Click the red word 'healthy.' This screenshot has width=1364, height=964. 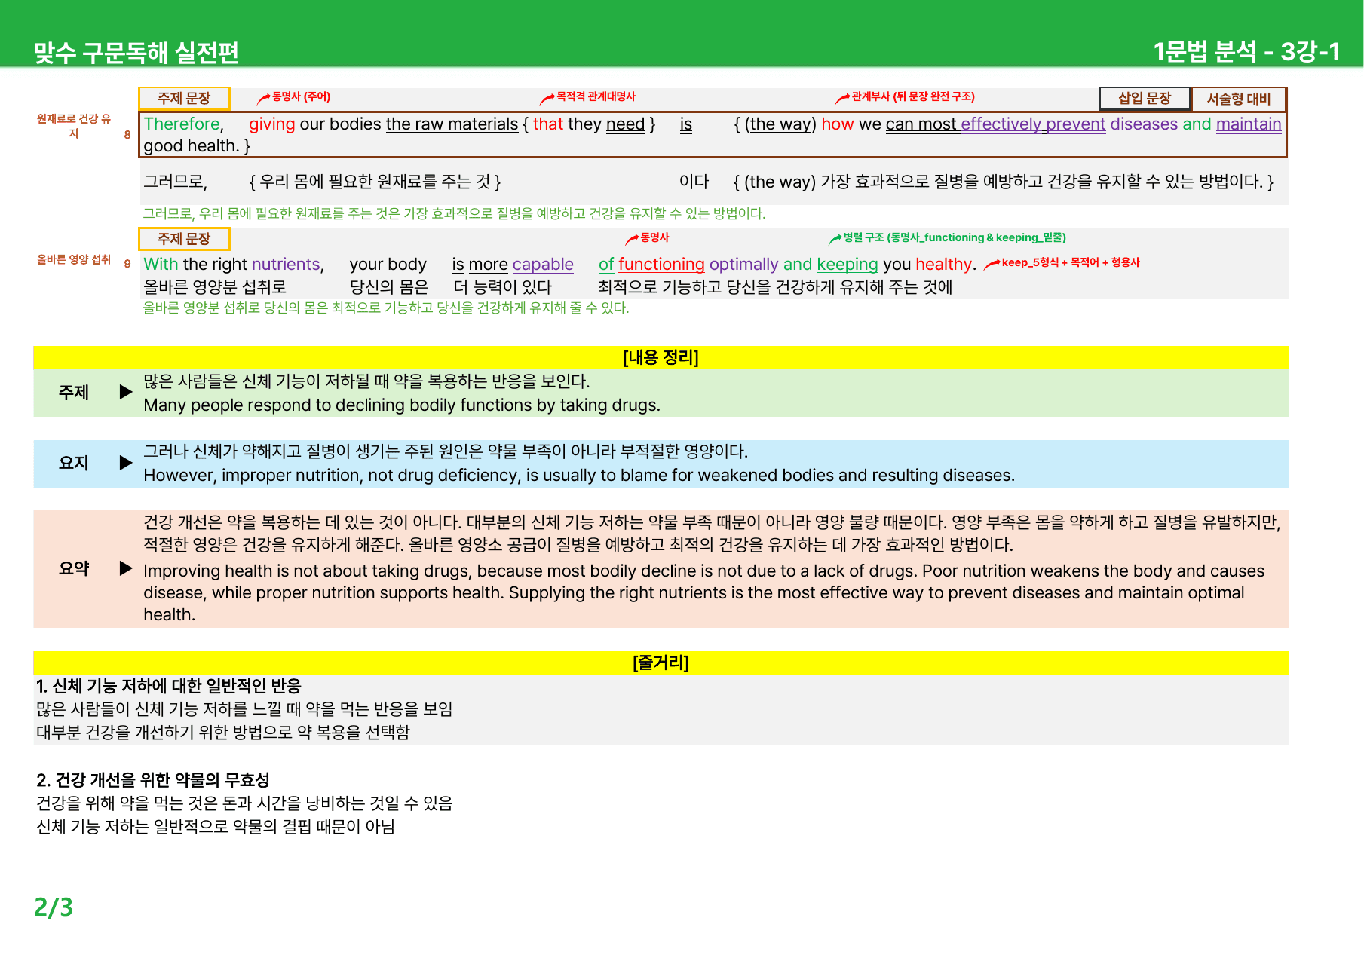(x=946, y=264)
